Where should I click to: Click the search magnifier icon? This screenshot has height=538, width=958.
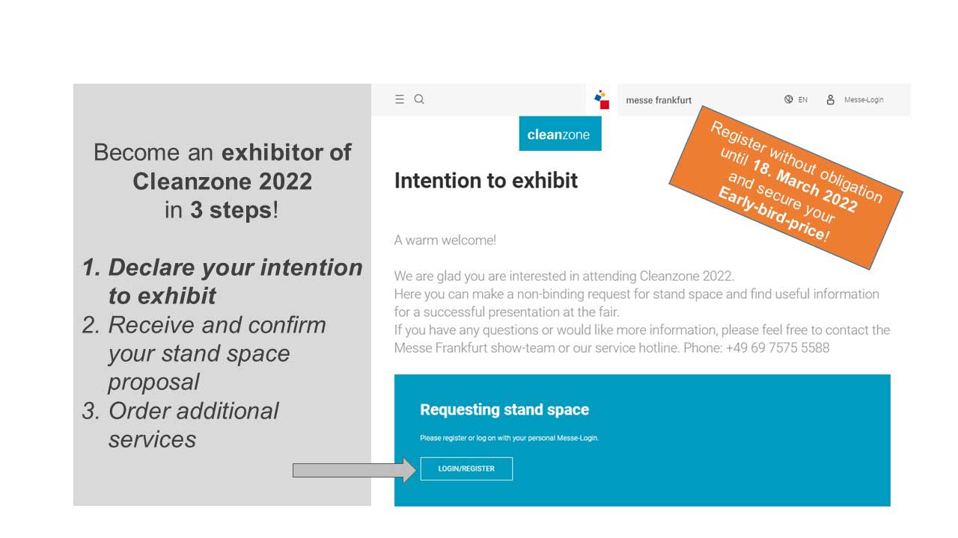(419, 99)
